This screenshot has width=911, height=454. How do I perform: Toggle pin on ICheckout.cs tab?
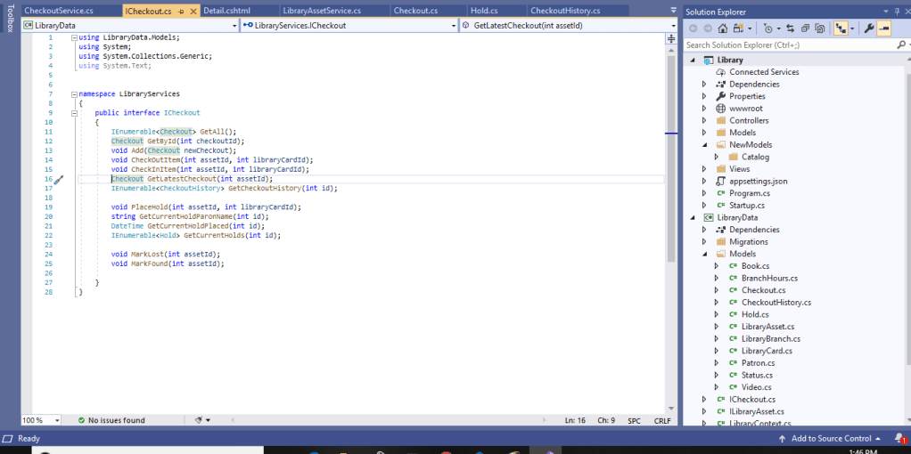tap(181, 11)
